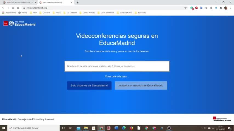The height and width of the screenshot is (131, 234).
Task: Open Task View in the taskbar
Action: tap(71, 128)
